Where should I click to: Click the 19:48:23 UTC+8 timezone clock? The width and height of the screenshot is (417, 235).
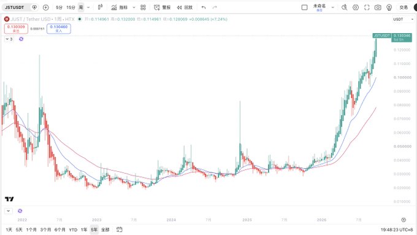pos(397,229)
